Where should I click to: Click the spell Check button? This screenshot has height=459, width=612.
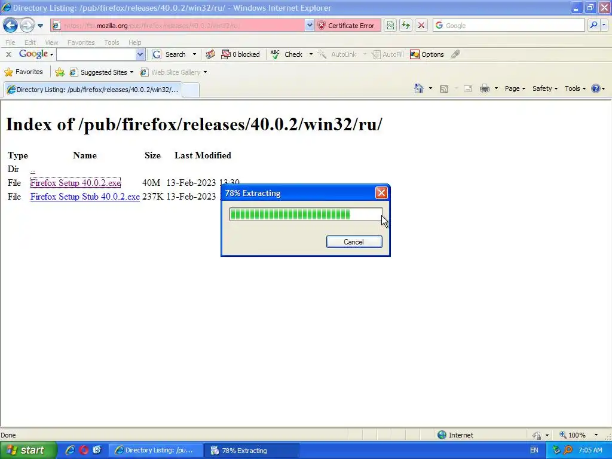tap(287, 54)
